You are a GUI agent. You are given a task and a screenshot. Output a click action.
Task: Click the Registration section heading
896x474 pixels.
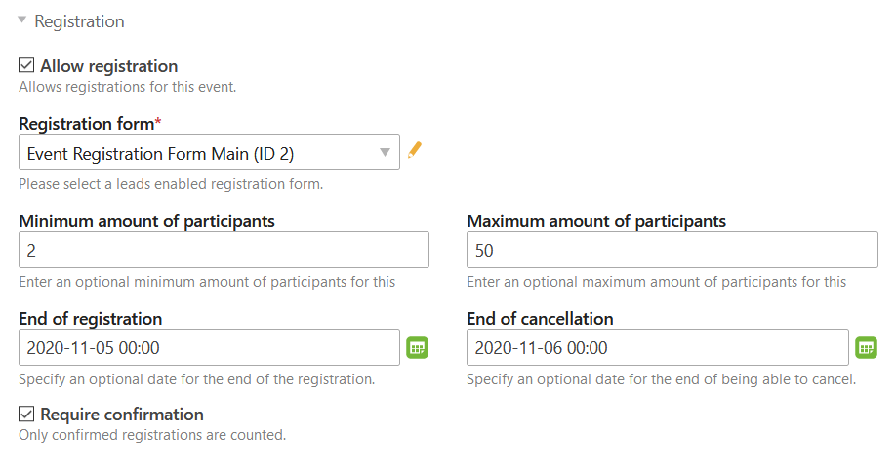pos(79,21)
